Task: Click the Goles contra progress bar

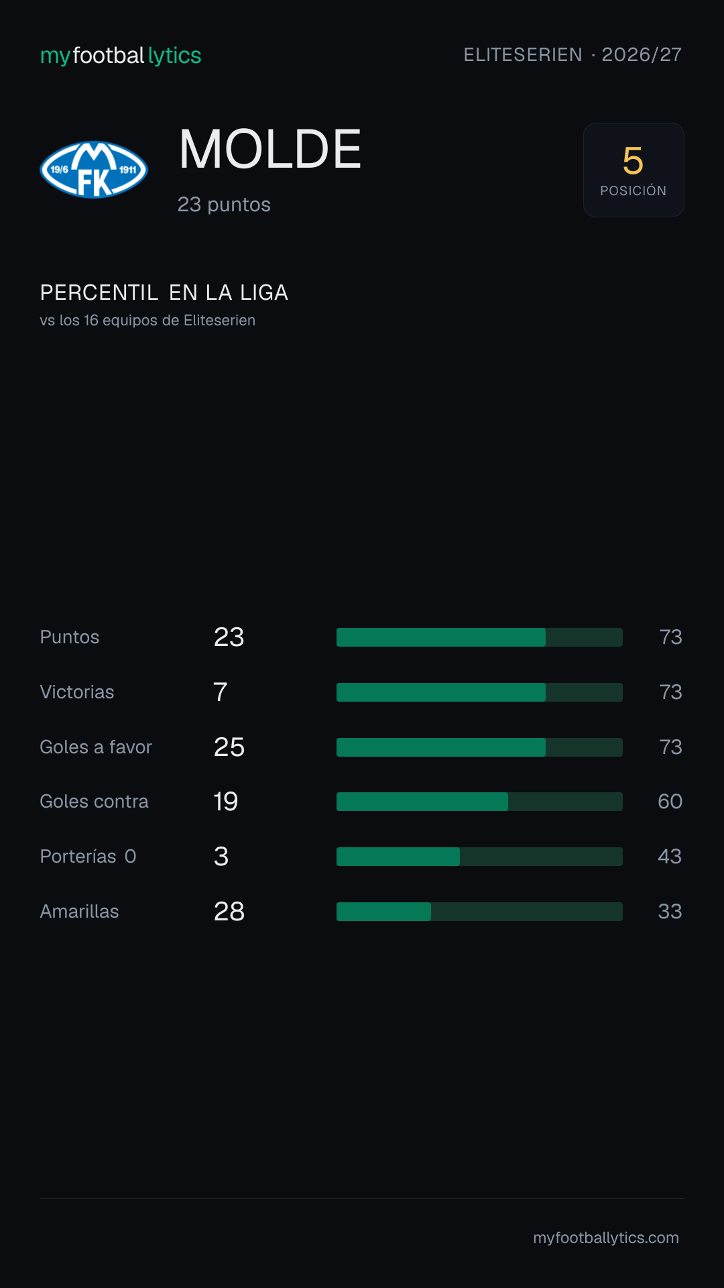Action: click(x=479, y=802)
